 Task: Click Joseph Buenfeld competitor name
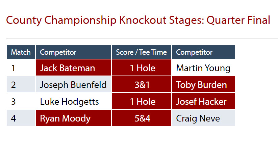(x=73, y=85)
